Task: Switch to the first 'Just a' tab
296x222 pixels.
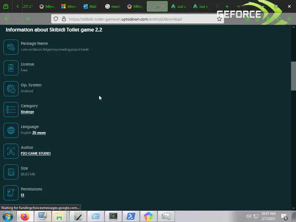Action: (x=178, y=7)
